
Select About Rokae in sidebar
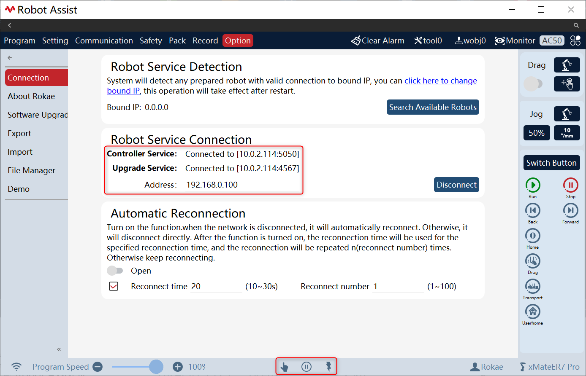(x=31, y=96)
